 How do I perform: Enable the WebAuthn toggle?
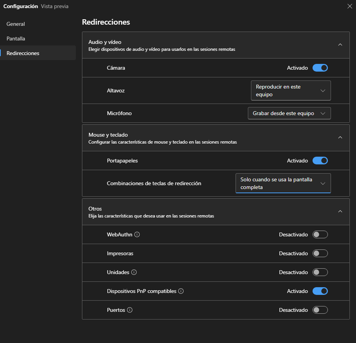pyautogui.click(x=320, y=234)
